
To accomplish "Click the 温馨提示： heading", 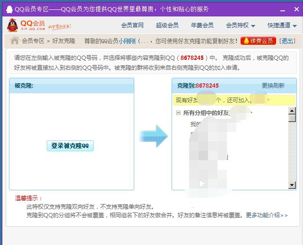I will click(x=28, y=198).
